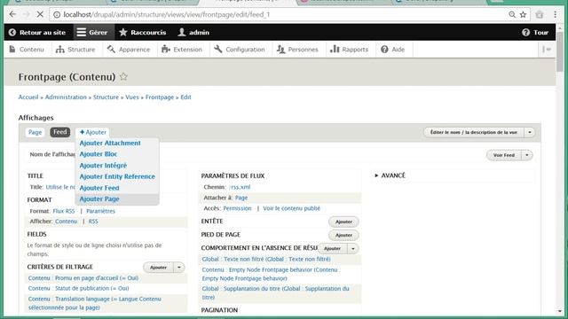
Task: Click Ajouter for comportement en l'absence de résultats
Action: pos(333,248)
